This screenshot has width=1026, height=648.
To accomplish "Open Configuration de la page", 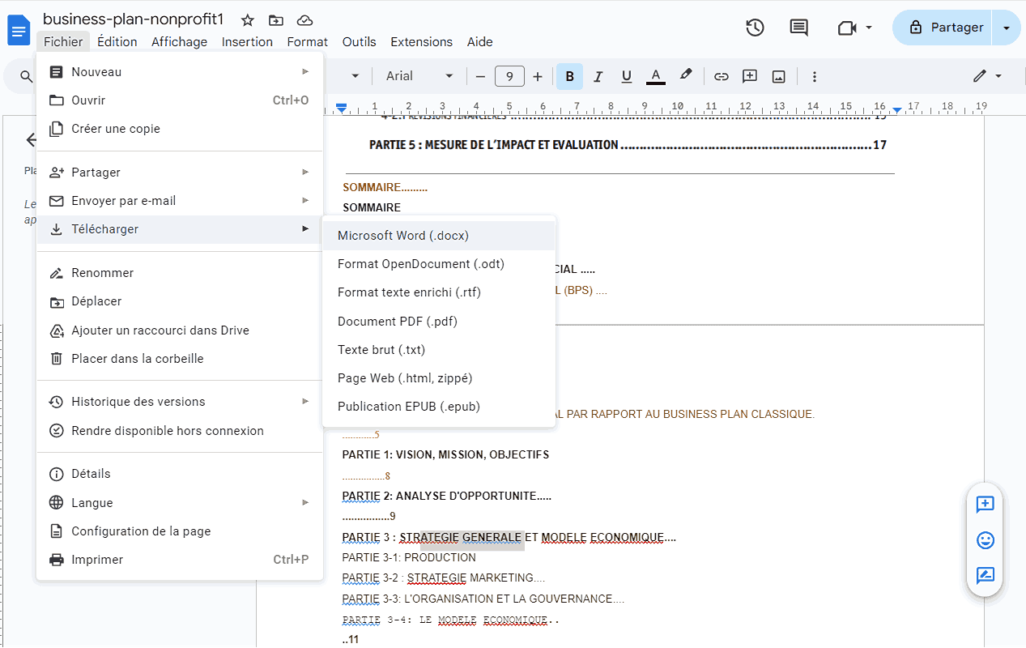I will 180,531.
